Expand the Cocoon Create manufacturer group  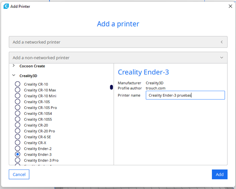click(x=14, y=66)
